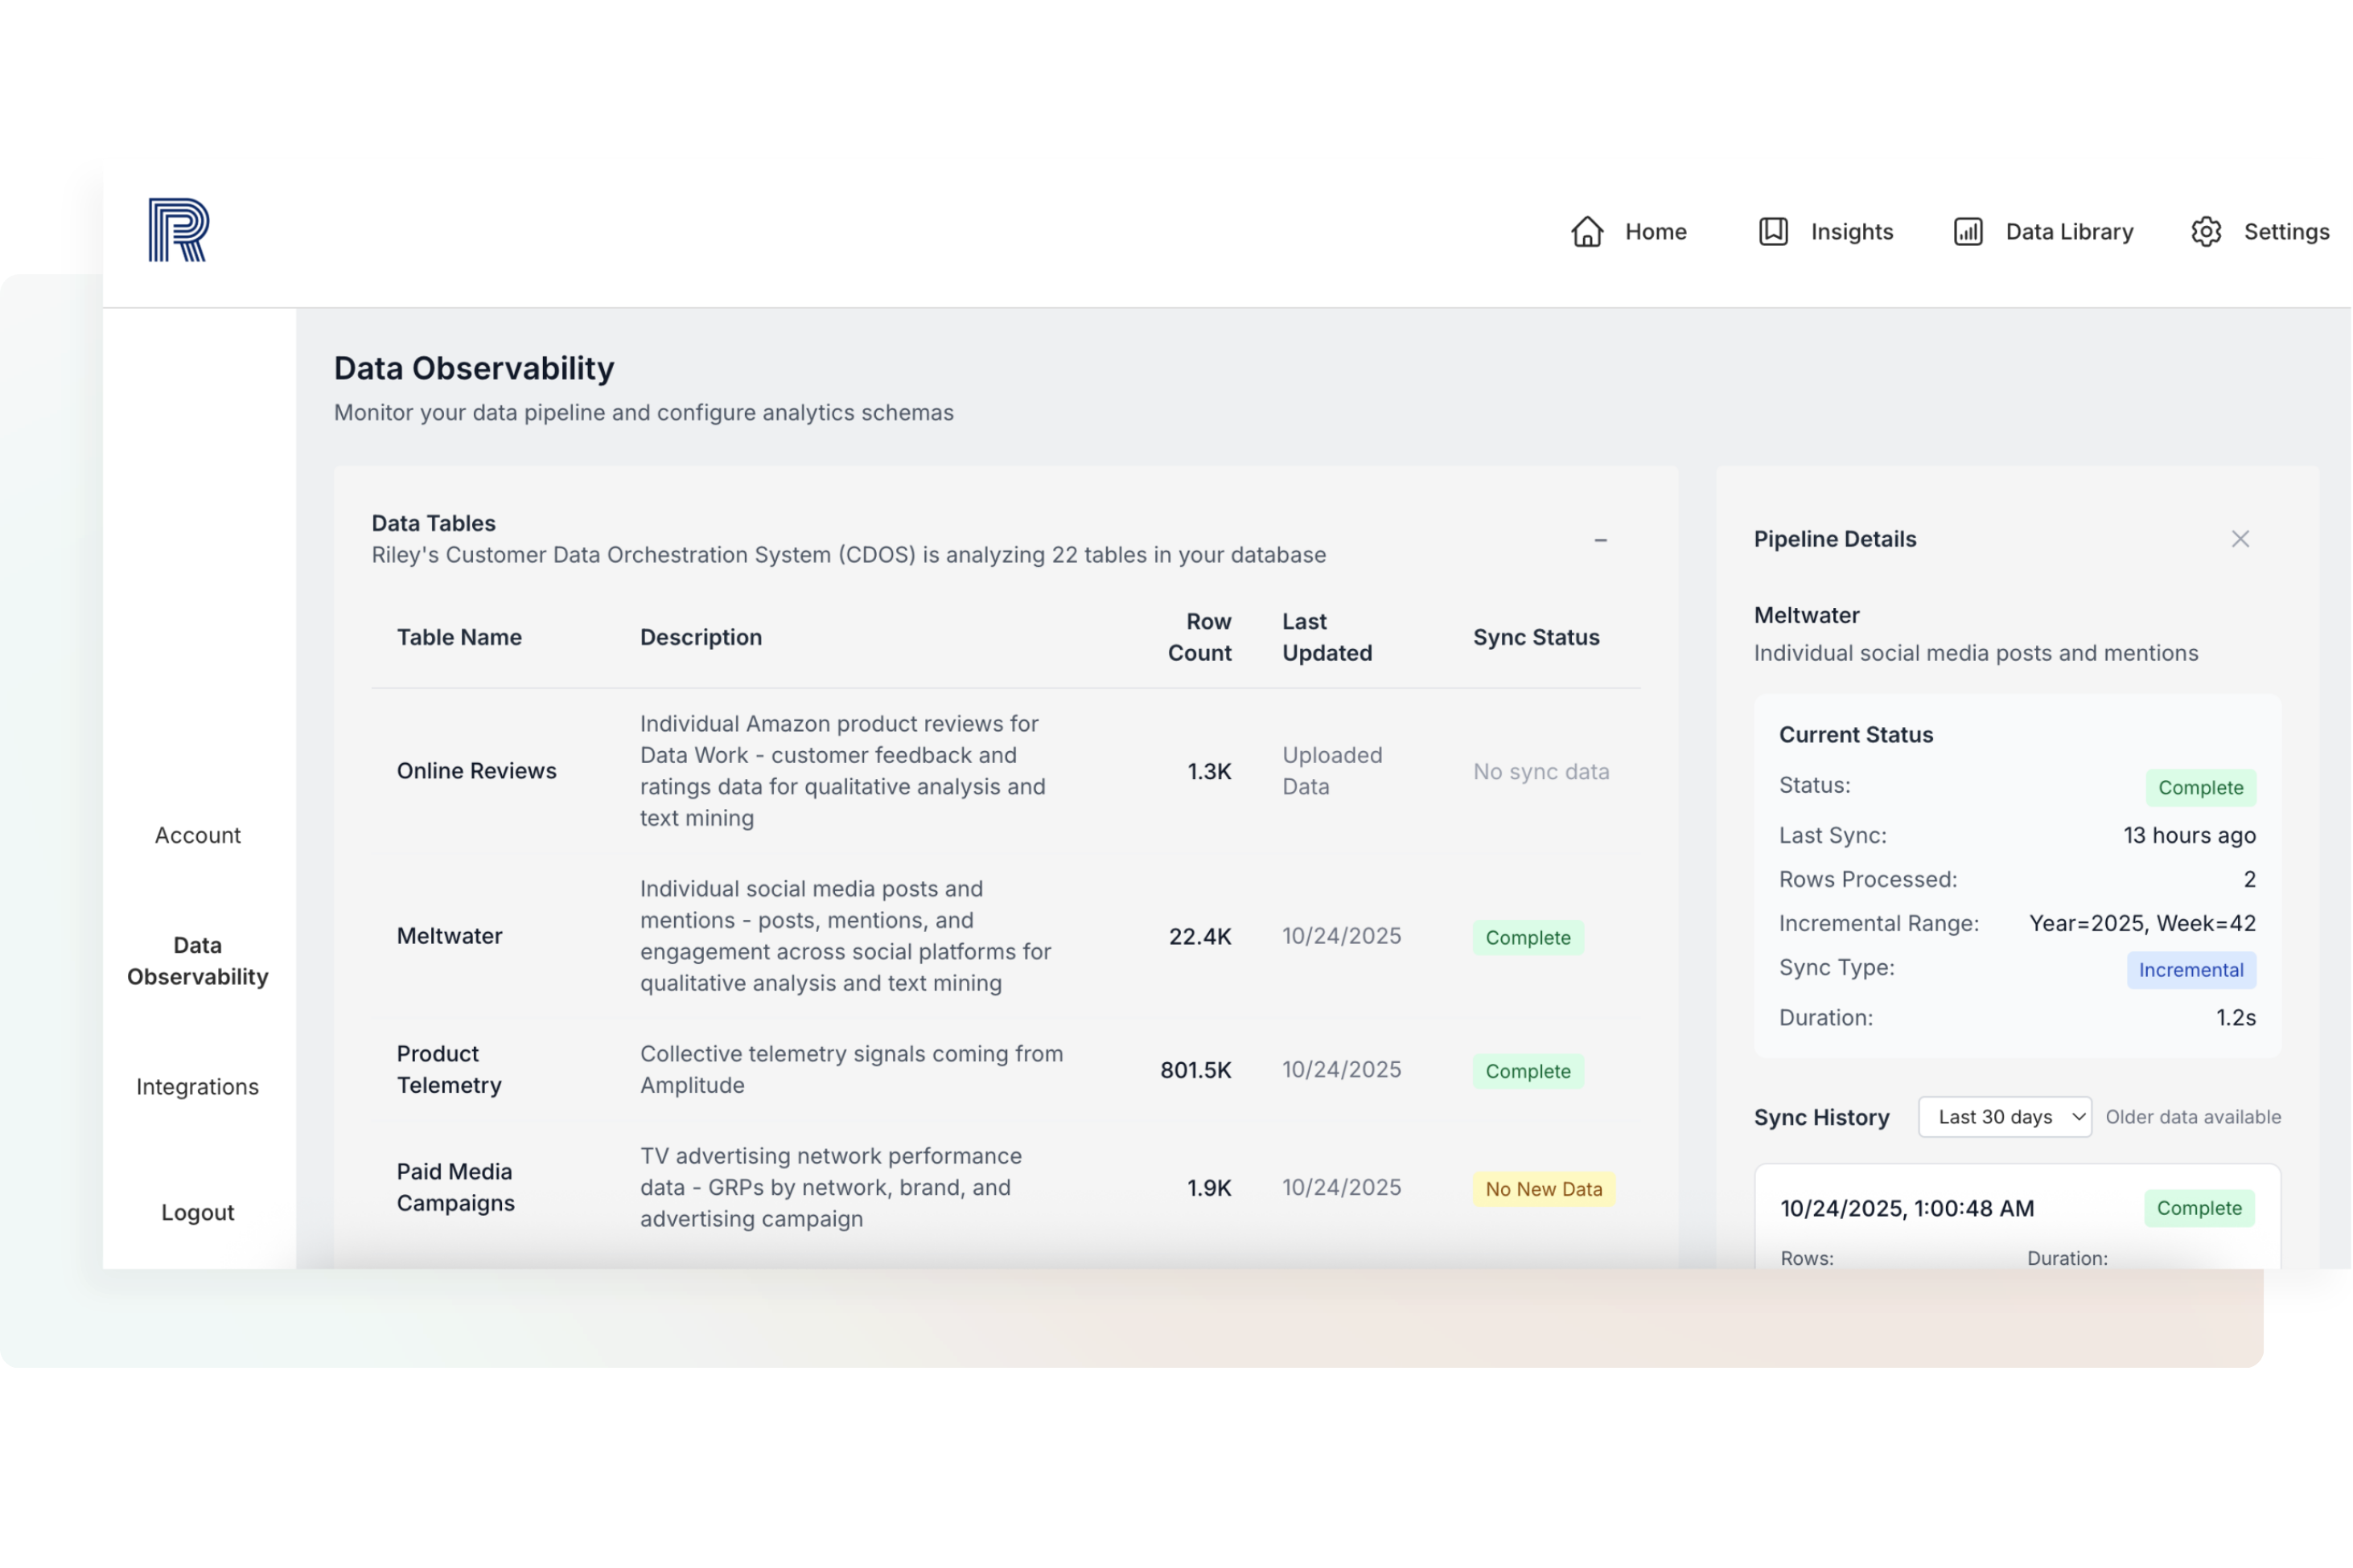2353x1568 pixels.
Task: Open Account in the sidebar
Action: click(198, 835)
